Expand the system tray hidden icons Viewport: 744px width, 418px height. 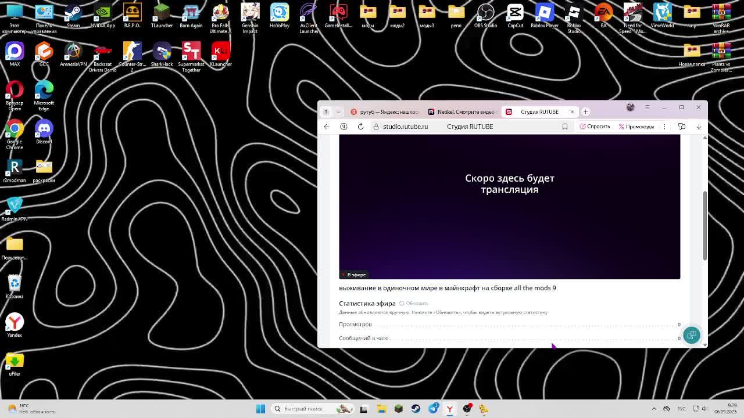click(x=654, y=409)
